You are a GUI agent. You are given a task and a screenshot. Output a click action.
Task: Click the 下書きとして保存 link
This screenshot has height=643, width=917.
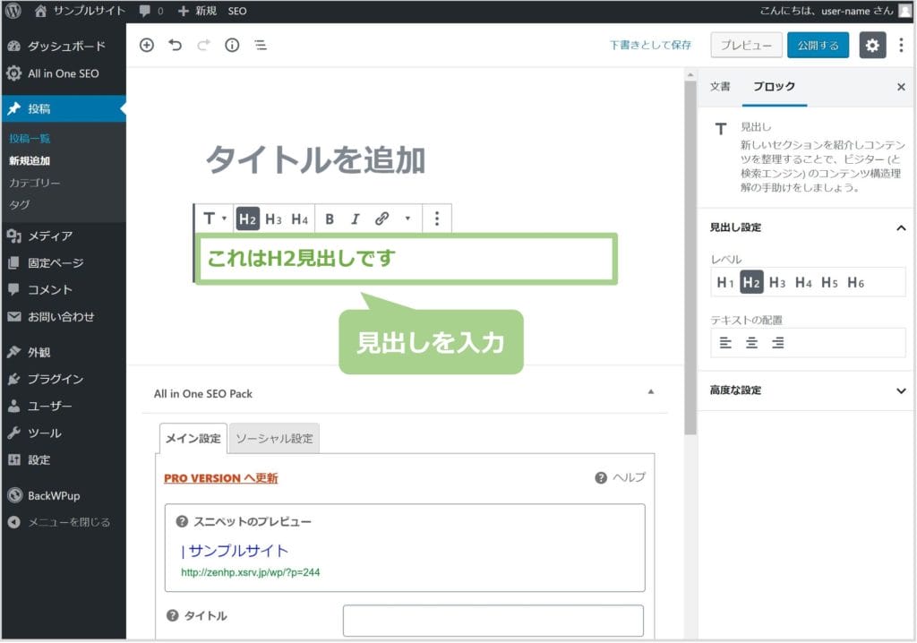[x=650, y=46]
